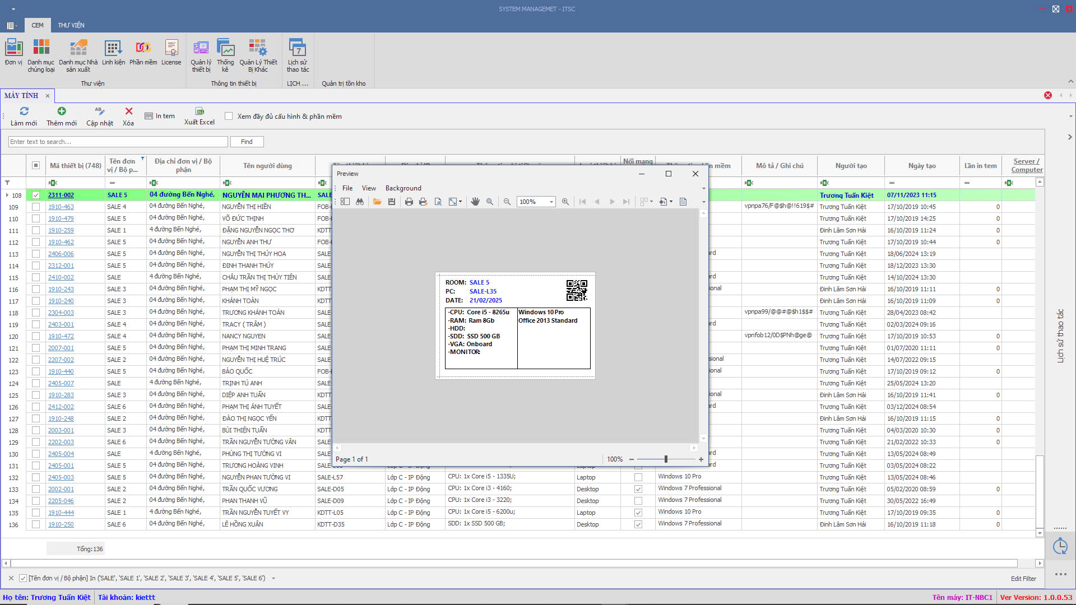Open the zoom percentage dropdown in Preview

click(551, 202)
